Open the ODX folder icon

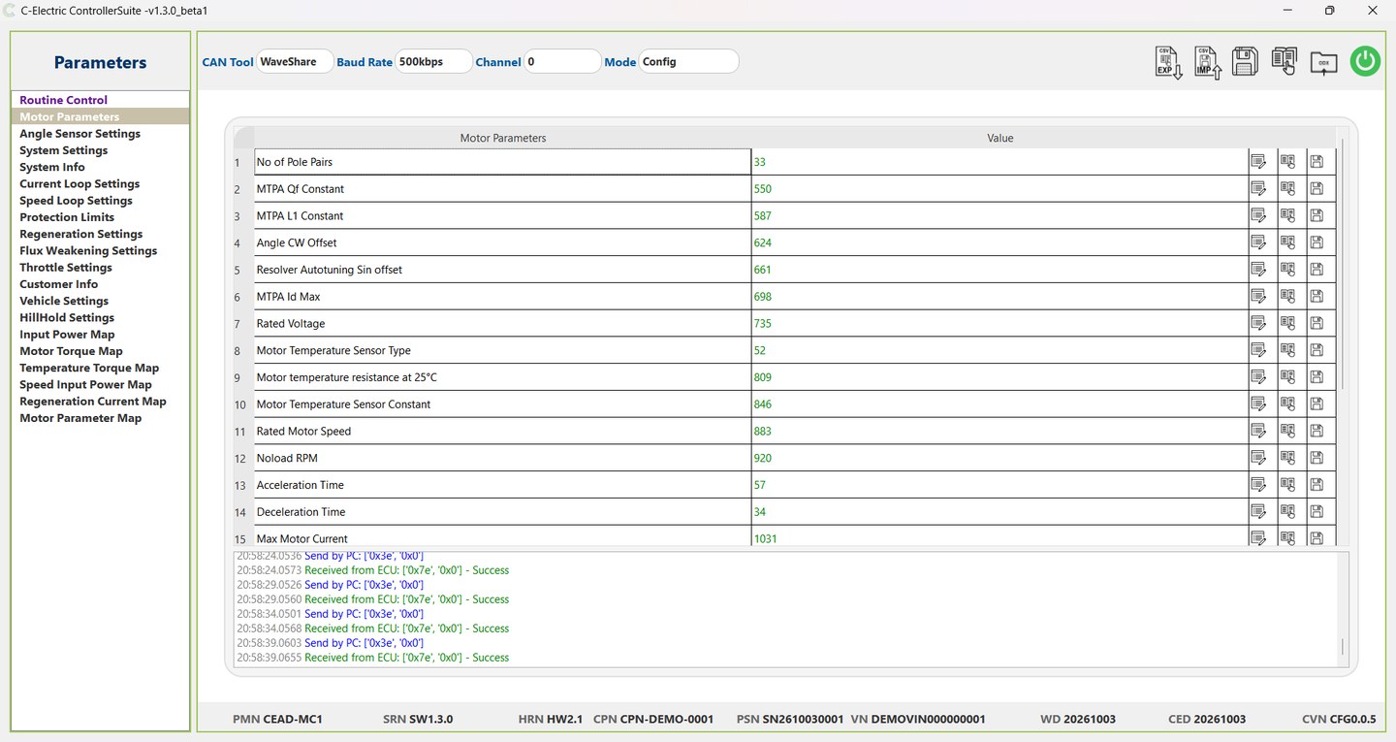point(1323,63)
